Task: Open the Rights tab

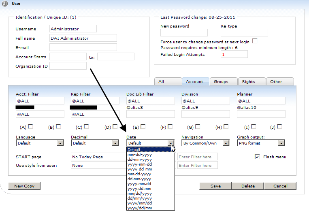Action: pyautogui.click(x=248, y=81)
